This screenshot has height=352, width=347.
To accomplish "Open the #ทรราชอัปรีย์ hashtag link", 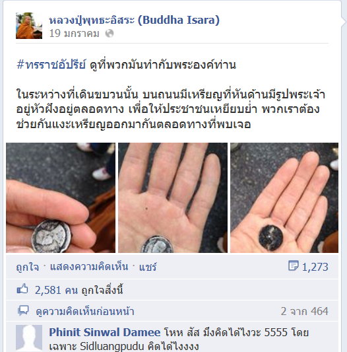I will (51, 65).
